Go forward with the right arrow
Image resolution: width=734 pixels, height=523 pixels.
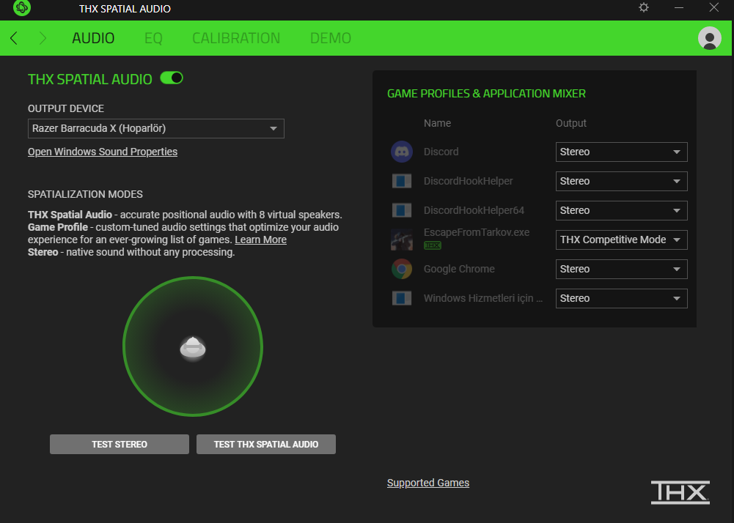click(43, 38)
